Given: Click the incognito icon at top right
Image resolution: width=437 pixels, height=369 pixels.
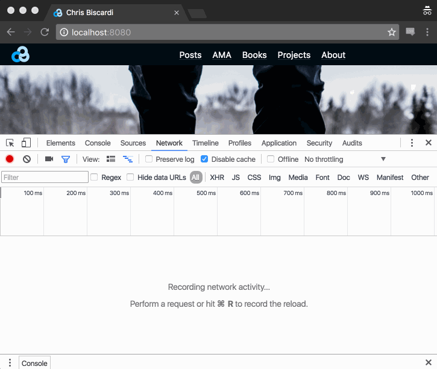Looking at the screenshot, I should 427,10.
